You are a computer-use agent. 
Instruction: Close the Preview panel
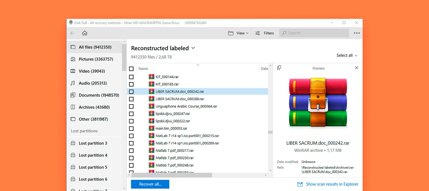coord(356,68)
